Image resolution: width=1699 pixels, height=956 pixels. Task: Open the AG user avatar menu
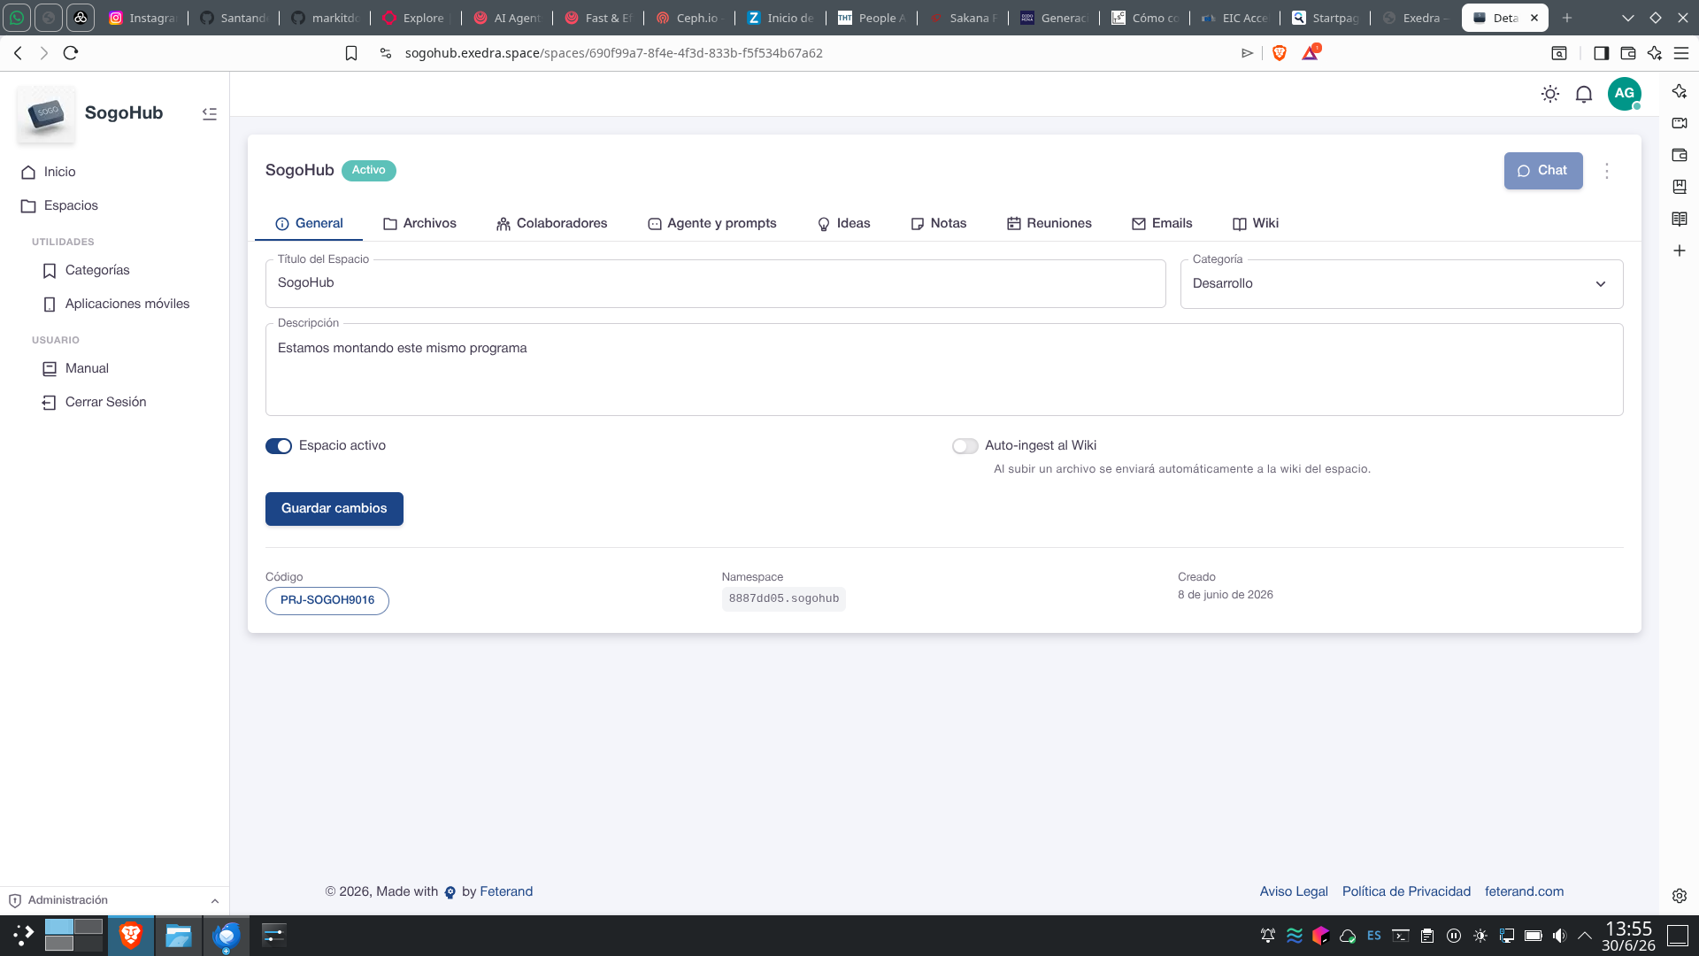click(x=1625, y=94)
